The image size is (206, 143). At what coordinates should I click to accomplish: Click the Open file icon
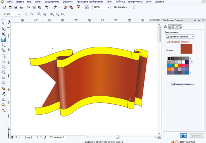click(x=10, y=7)
